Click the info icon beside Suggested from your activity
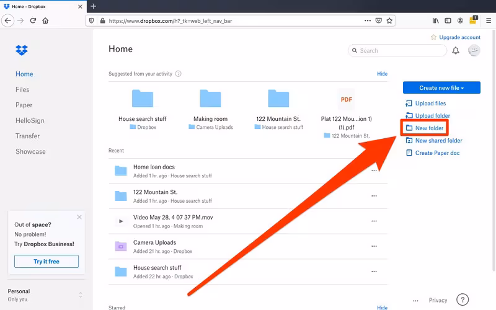Screen dimensions: 496x310 point(179,74)
